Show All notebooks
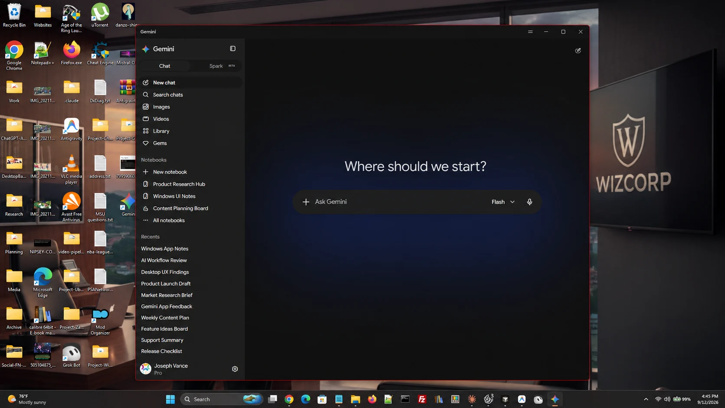 [x=190, y=220]
